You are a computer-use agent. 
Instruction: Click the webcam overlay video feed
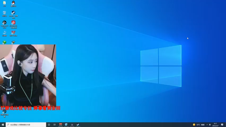coord(28,75)
